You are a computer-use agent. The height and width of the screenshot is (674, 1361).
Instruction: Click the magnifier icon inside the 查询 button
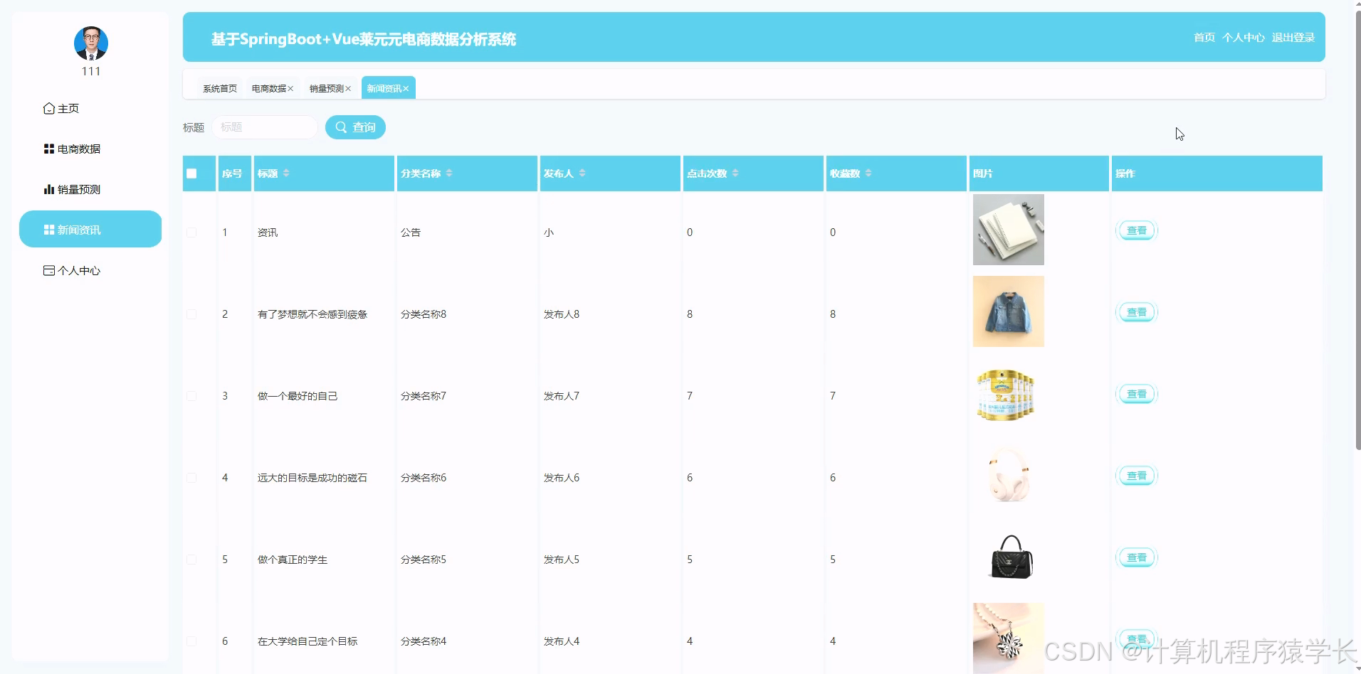point(342,127)
